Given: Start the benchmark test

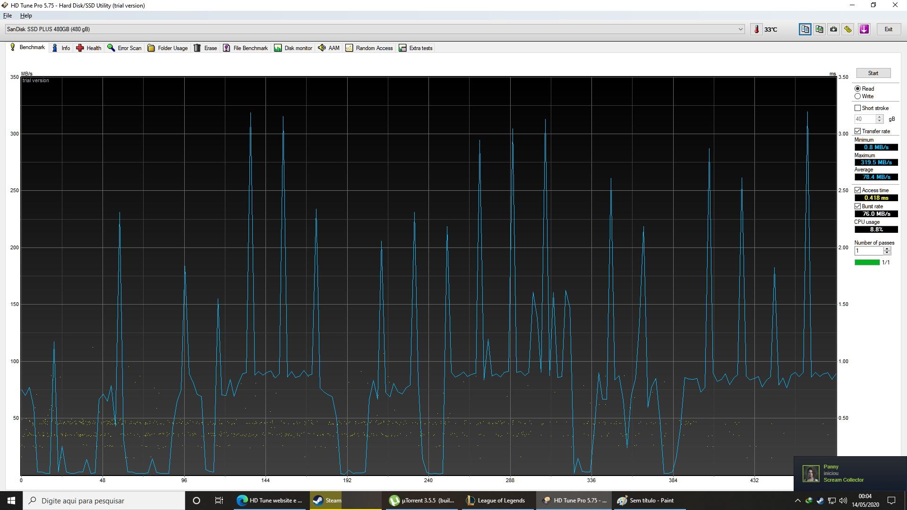Looking at the screenshot, I should 873,73.
